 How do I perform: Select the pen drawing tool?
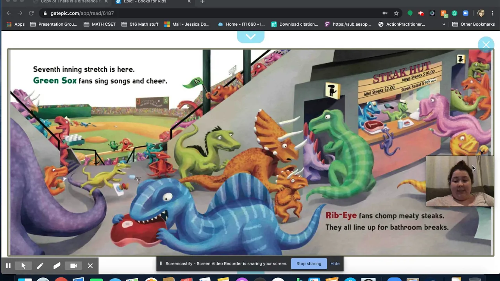click(x=40, y=266)
